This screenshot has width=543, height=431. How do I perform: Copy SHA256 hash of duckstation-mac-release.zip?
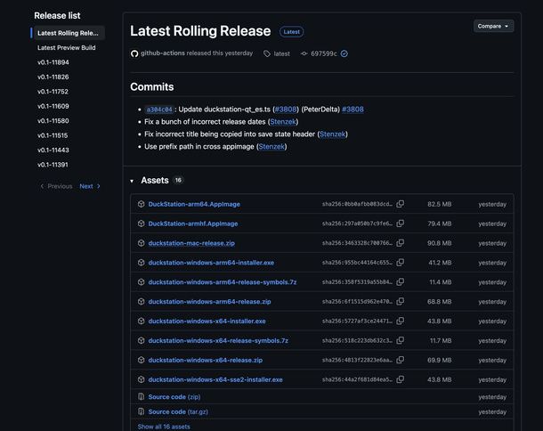400,243
